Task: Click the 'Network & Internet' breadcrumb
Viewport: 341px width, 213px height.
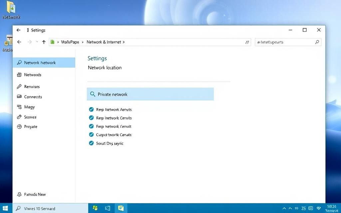Action: coord(104,42)
